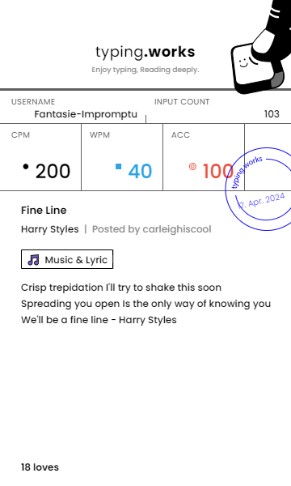Open the Music & Lyric category tag
This screenshot has width=291, height=486.
(67, 259)
